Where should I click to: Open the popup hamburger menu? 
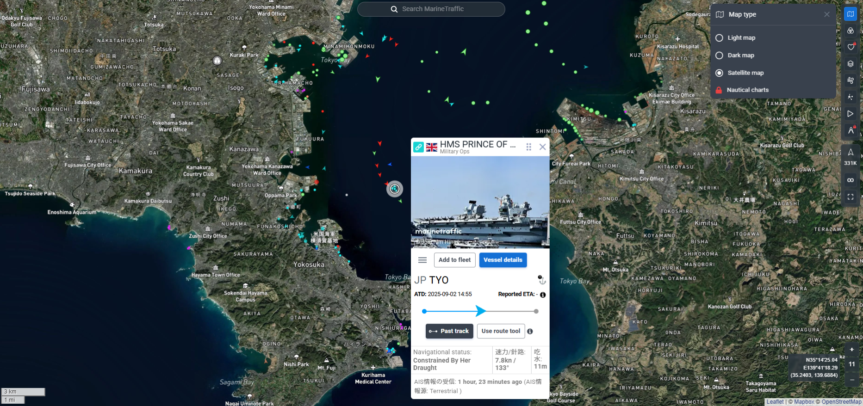click(422, 260)
